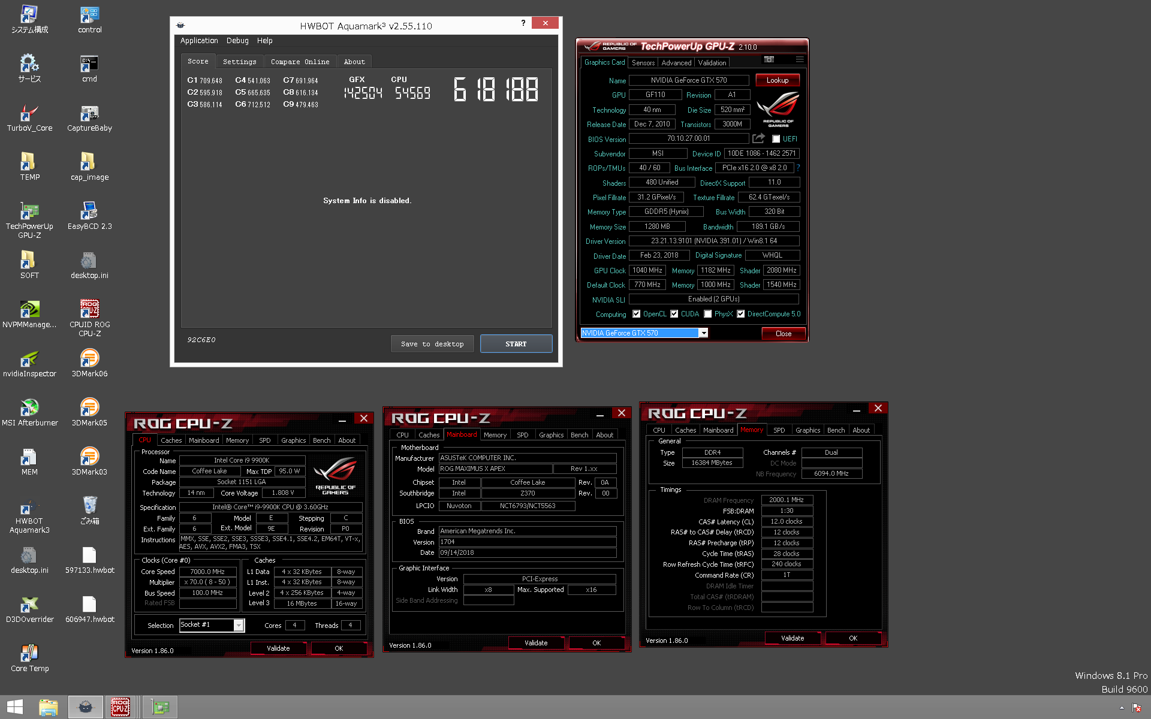Click the Bus Interface question mark
This screenshot has width=1151, height=719.
pyautogui.click(x=799, y=168)
